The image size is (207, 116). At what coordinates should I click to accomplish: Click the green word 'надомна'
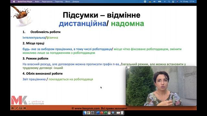pyautogui.click(x=127, y=24)
